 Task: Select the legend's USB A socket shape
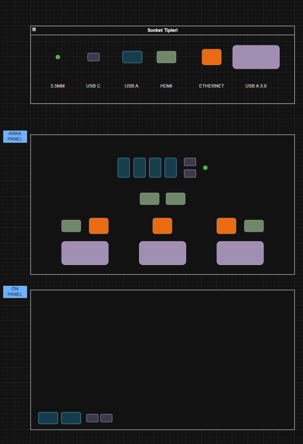tap(132, 57)
